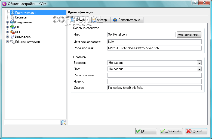Switch to the Дополнительно tab
The image size is (212, 139).
pyautogui.click(x=127, y=20)
